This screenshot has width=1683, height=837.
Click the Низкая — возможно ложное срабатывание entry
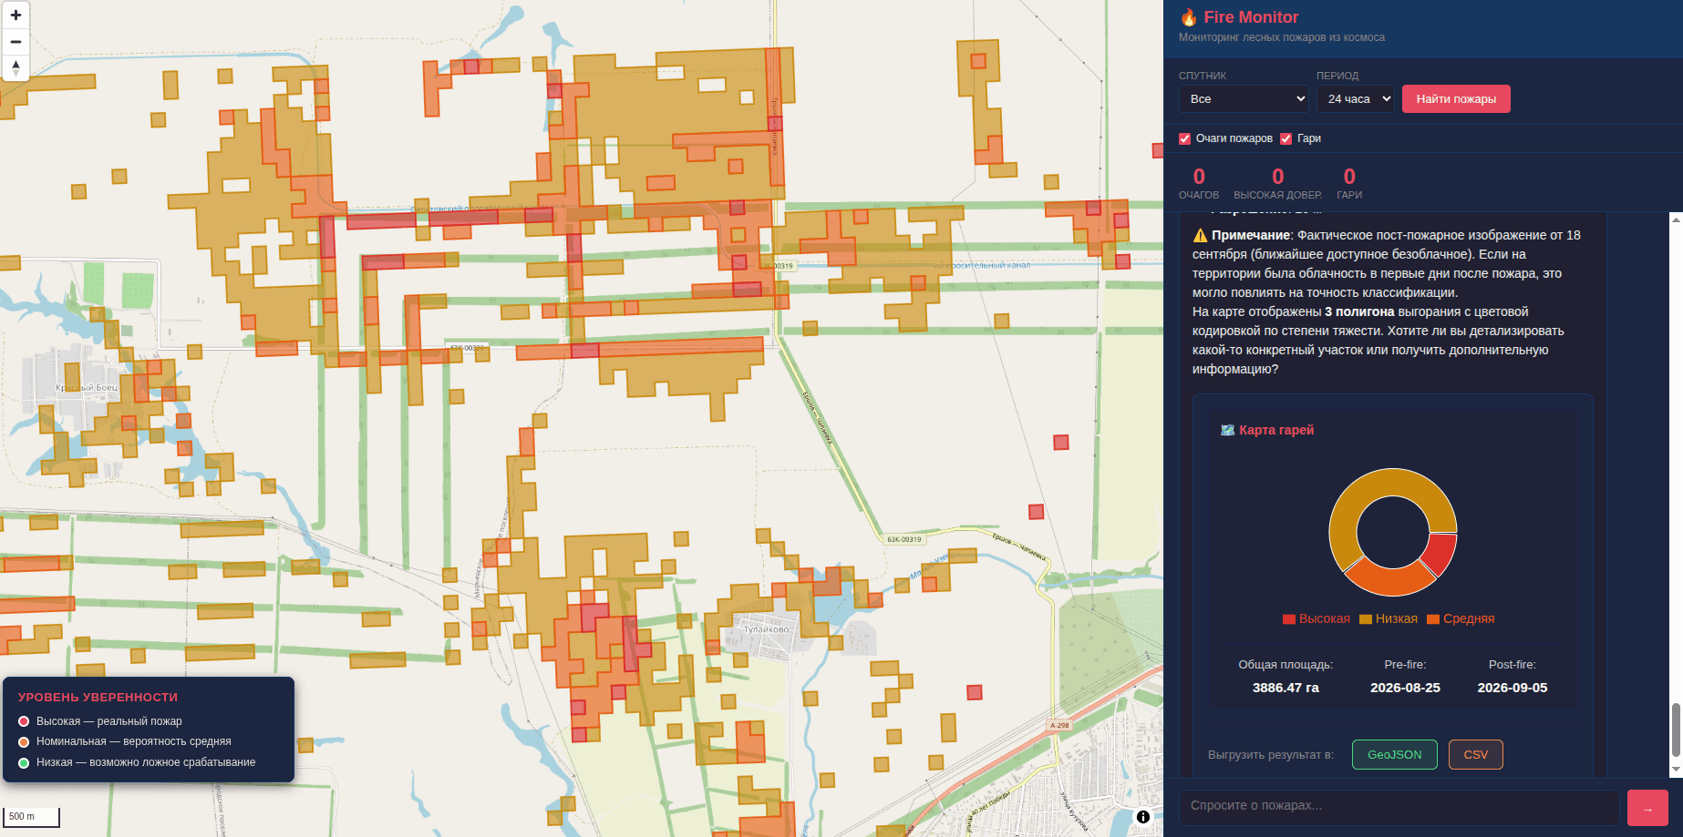(137, 762)
